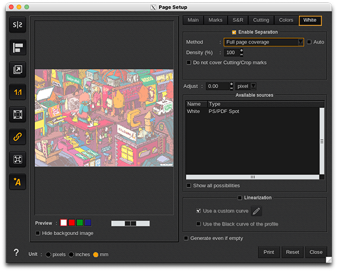337x271 pixels.
Task: Pick the red Preview color swatch
Action: 72,223
